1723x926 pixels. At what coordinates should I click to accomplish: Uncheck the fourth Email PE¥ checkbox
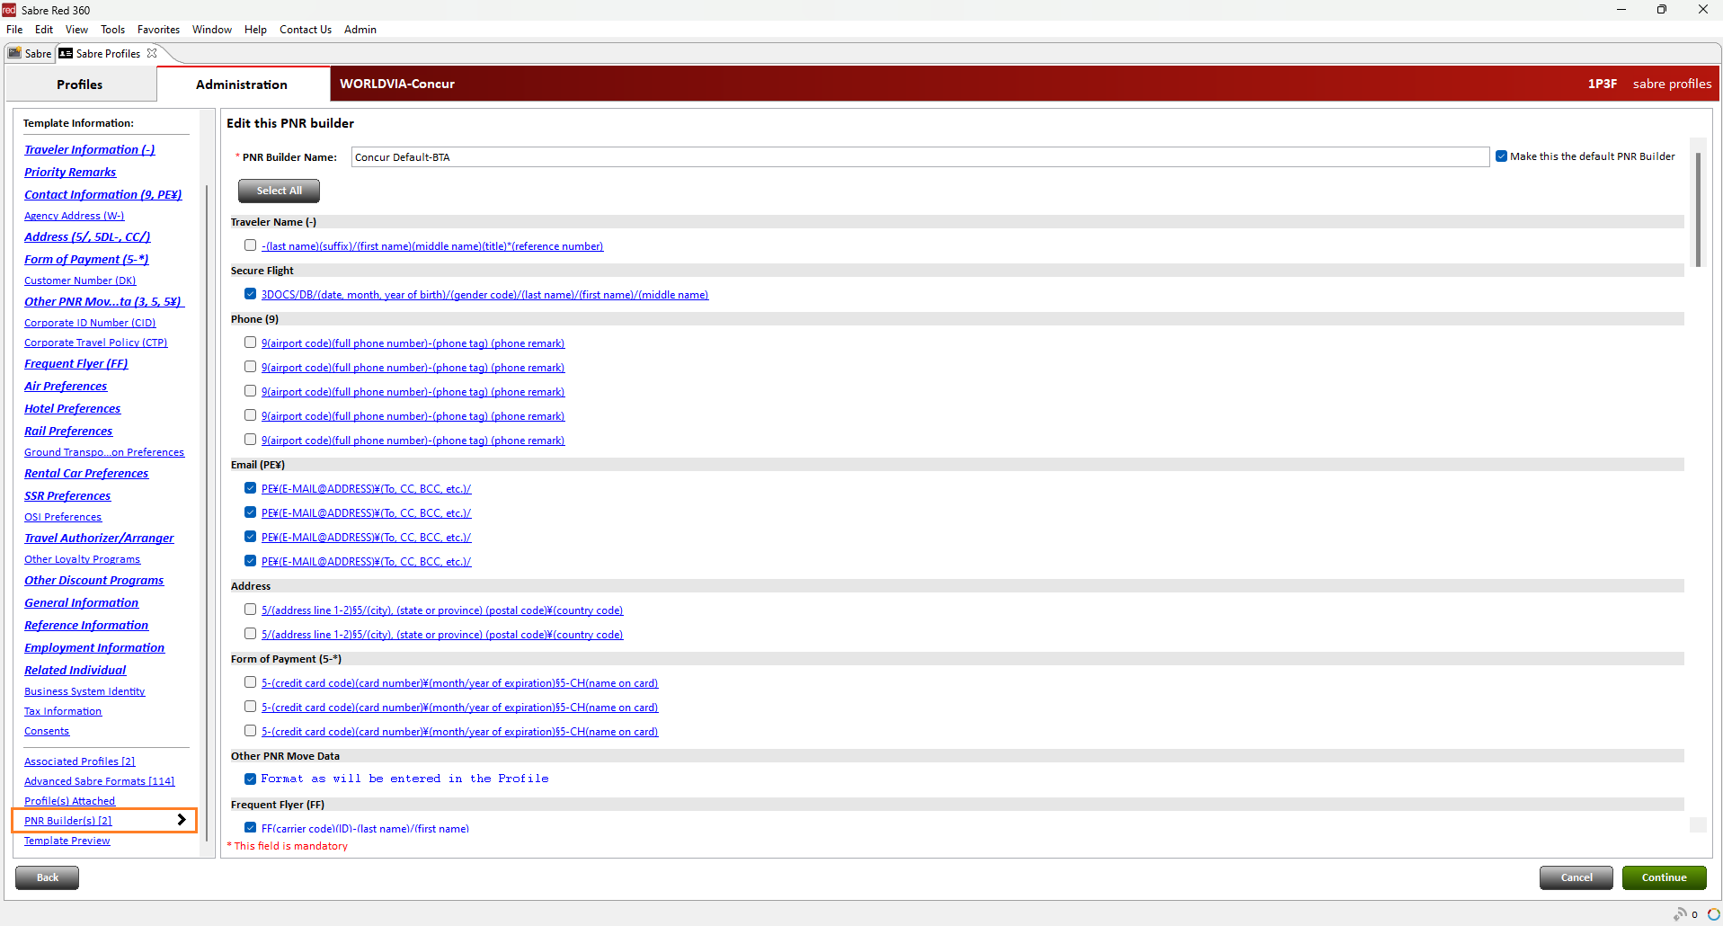coord(250,561)
